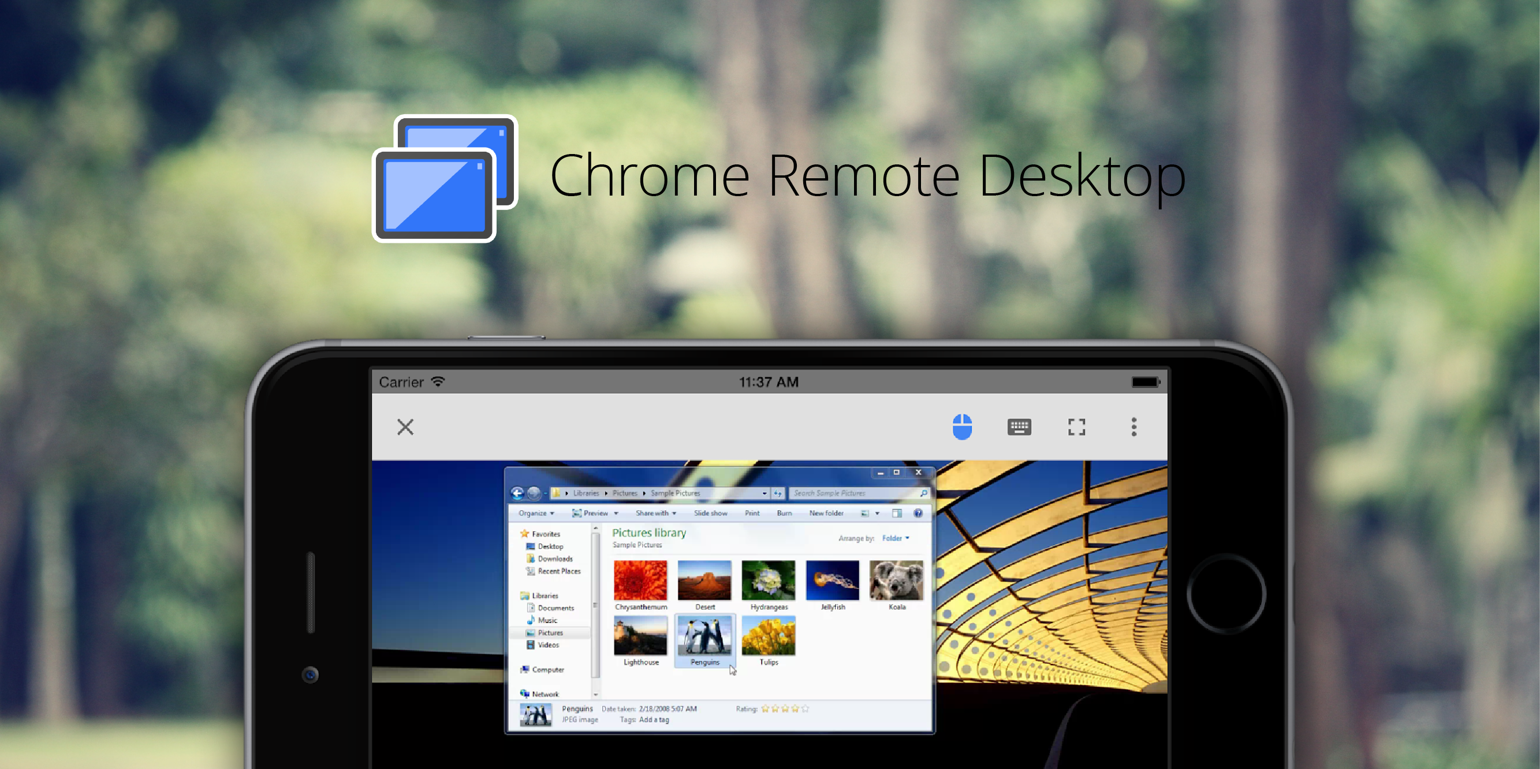The height and width of the screenshot is (769, 1540).
Task: Open the address bar history dropdown arrow
Action: click(764, 493)
